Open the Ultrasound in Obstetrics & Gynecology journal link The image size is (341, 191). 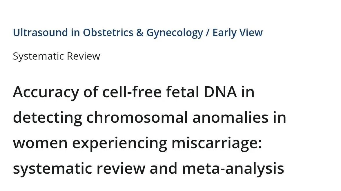[108, 32]
